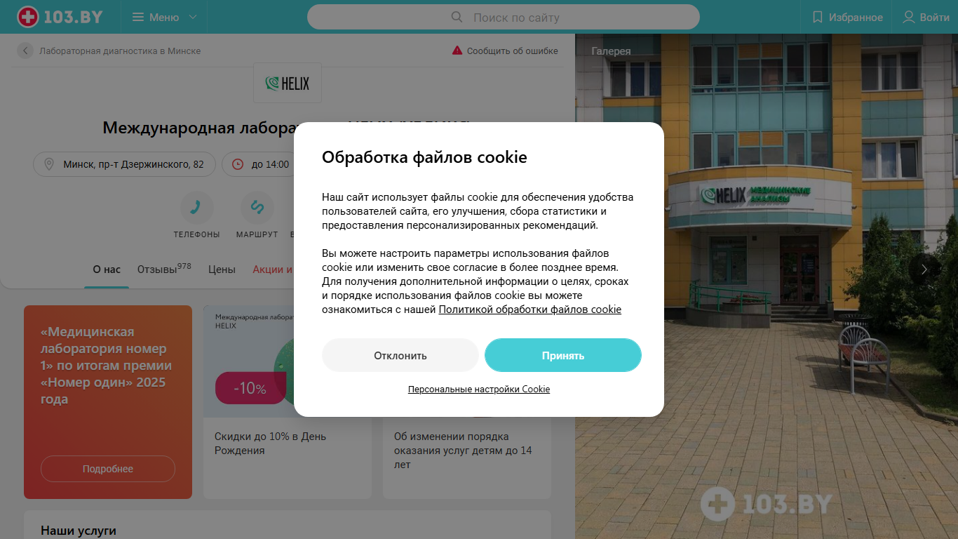
Task: Focus the Поиск по сайту field
Action: 504,17
